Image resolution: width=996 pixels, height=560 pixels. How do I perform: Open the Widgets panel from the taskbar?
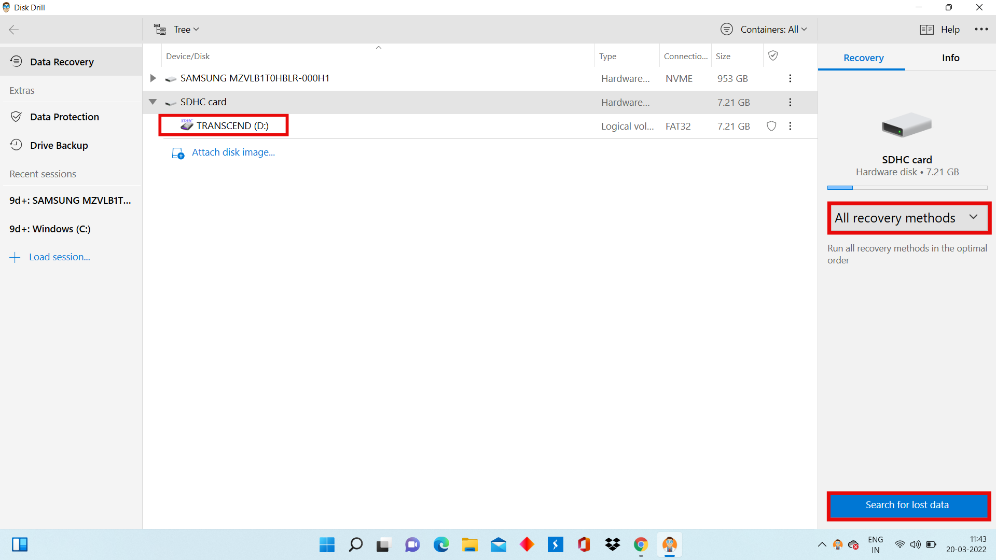coord(20,544)
